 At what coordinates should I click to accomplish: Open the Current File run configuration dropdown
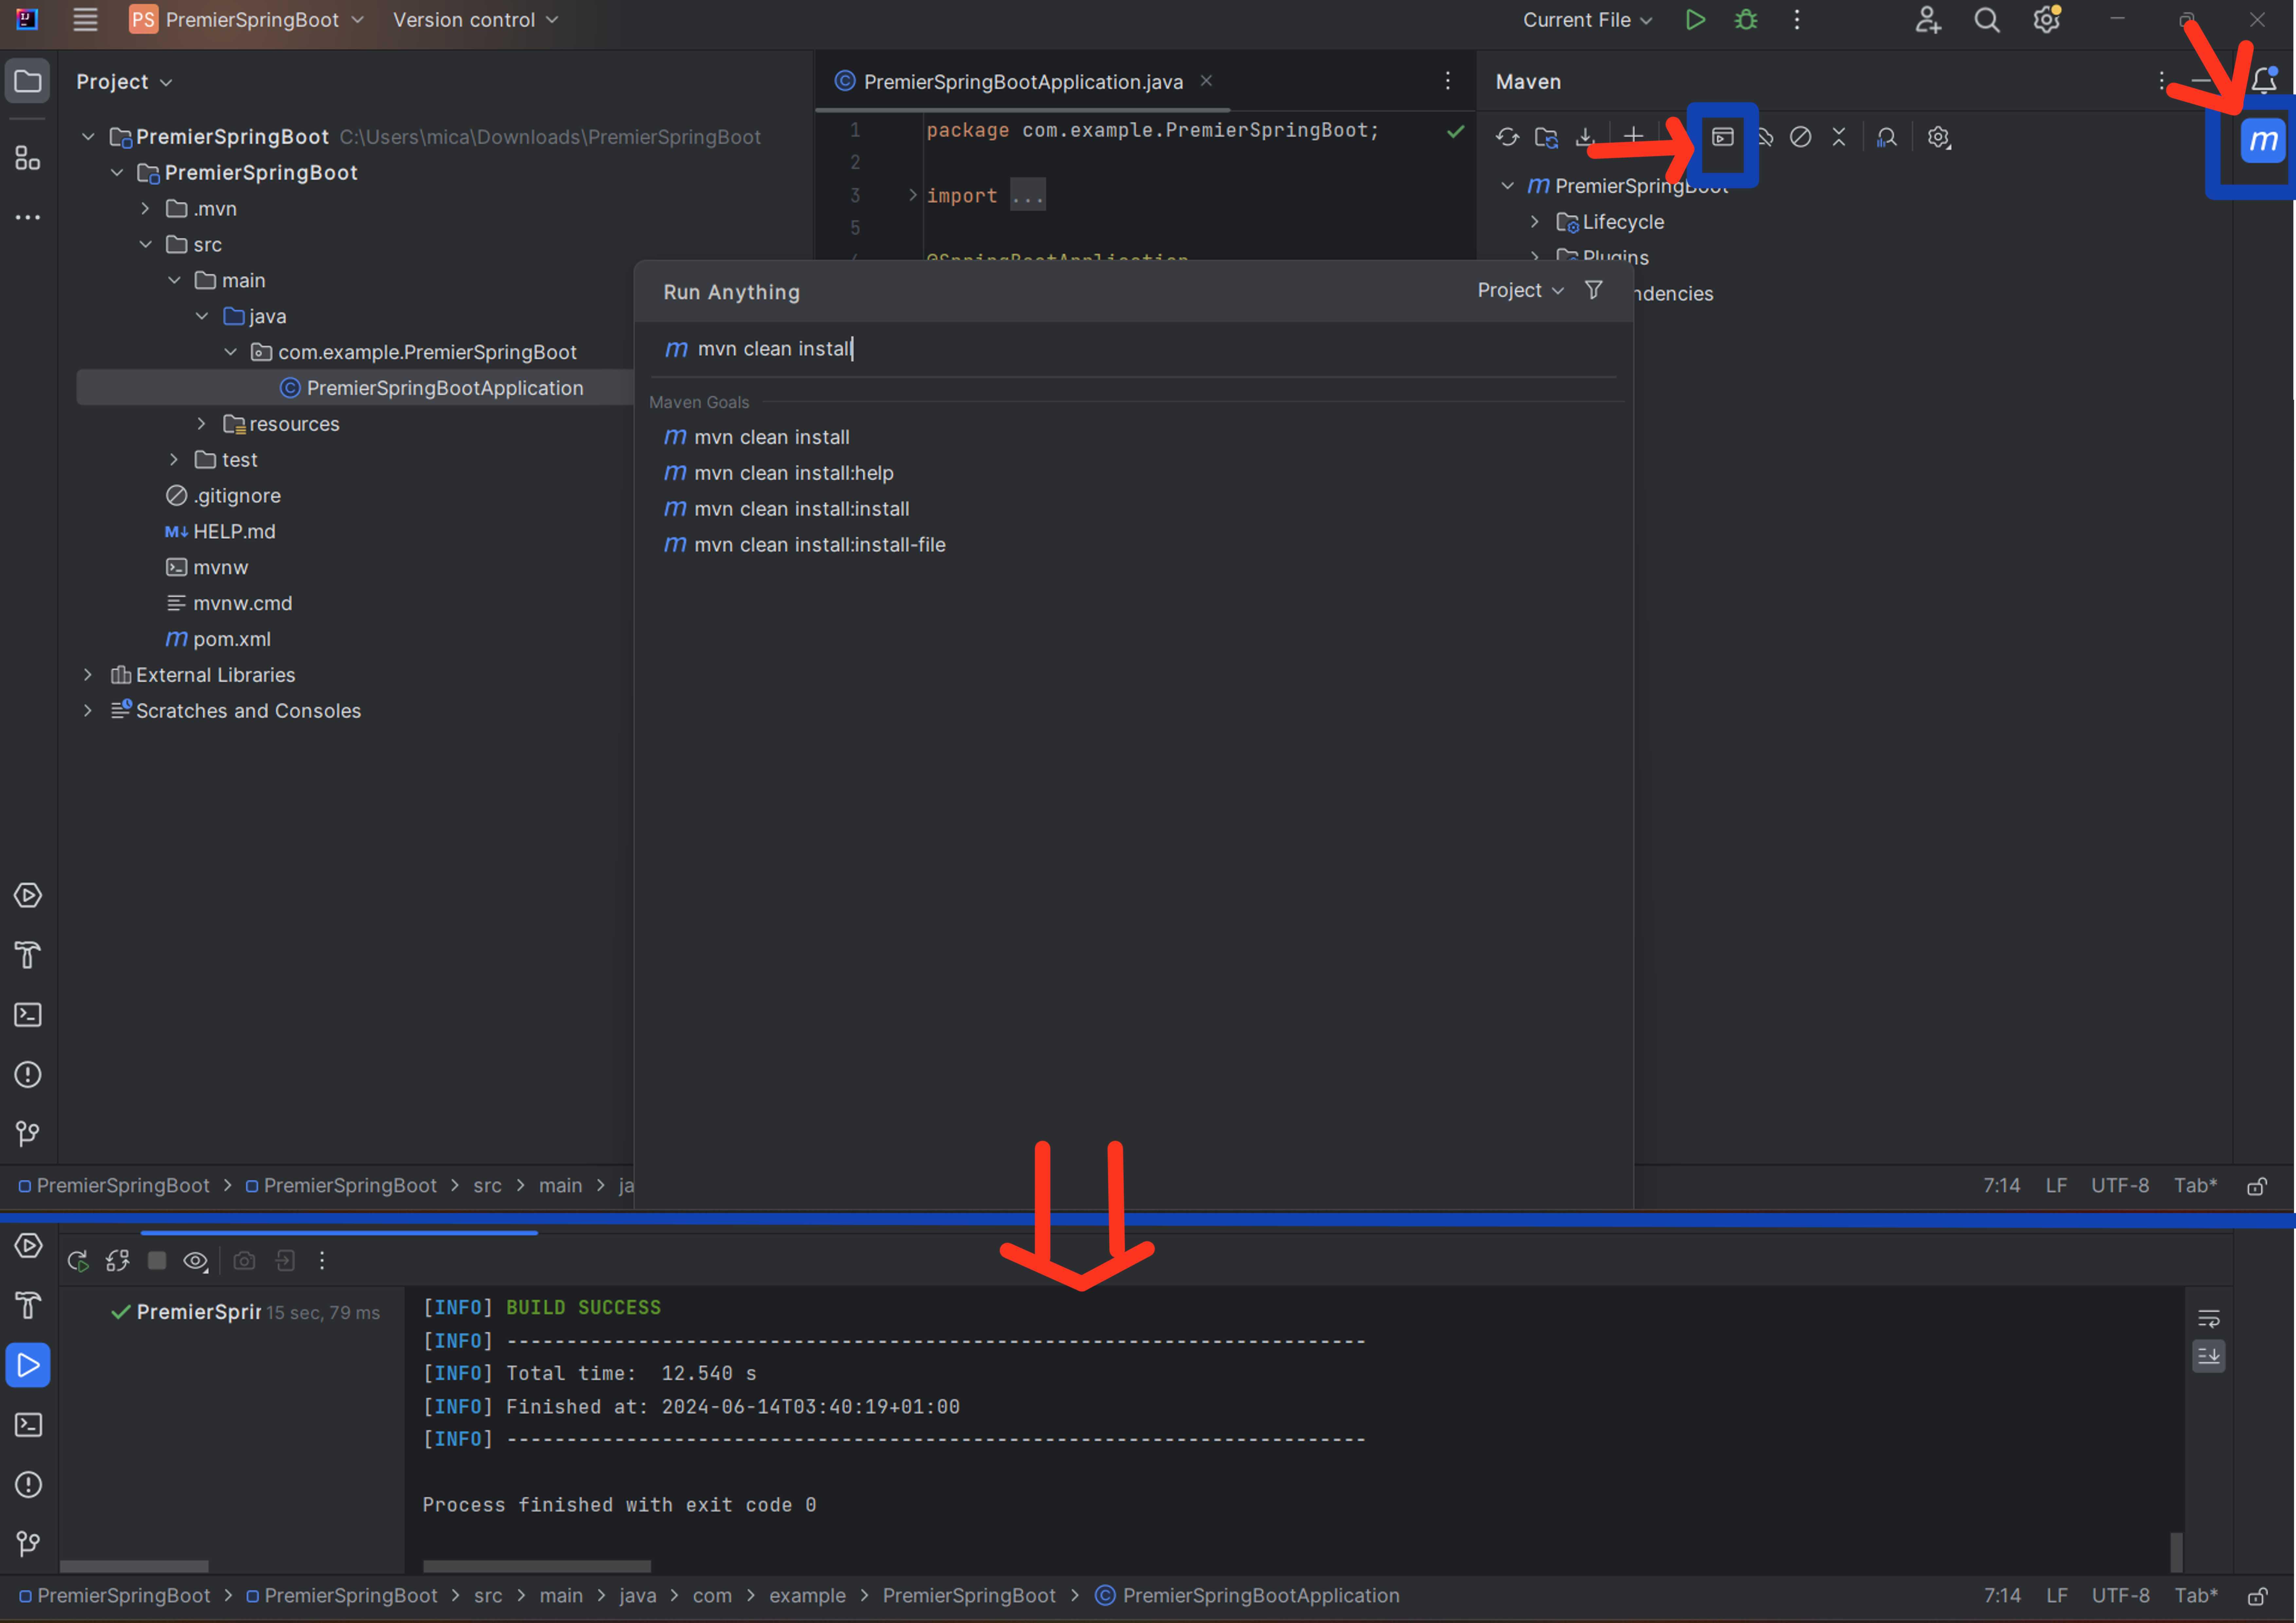(x=1587, y=20)
